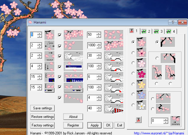Confirm with the OK button
The height and width of the screenshot is (135, 188).
[x=108, y=125]
